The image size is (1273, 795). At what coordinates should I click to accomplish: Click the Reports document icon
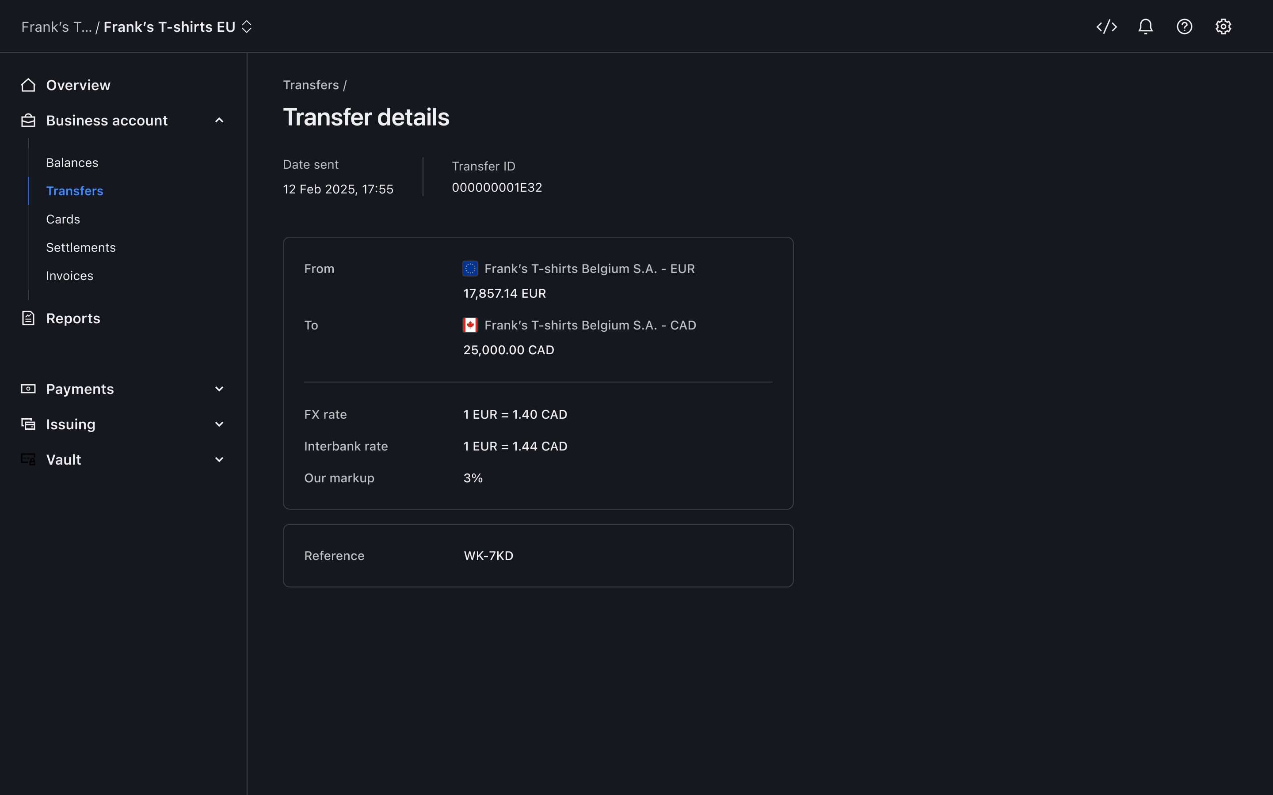click(28, 318)
